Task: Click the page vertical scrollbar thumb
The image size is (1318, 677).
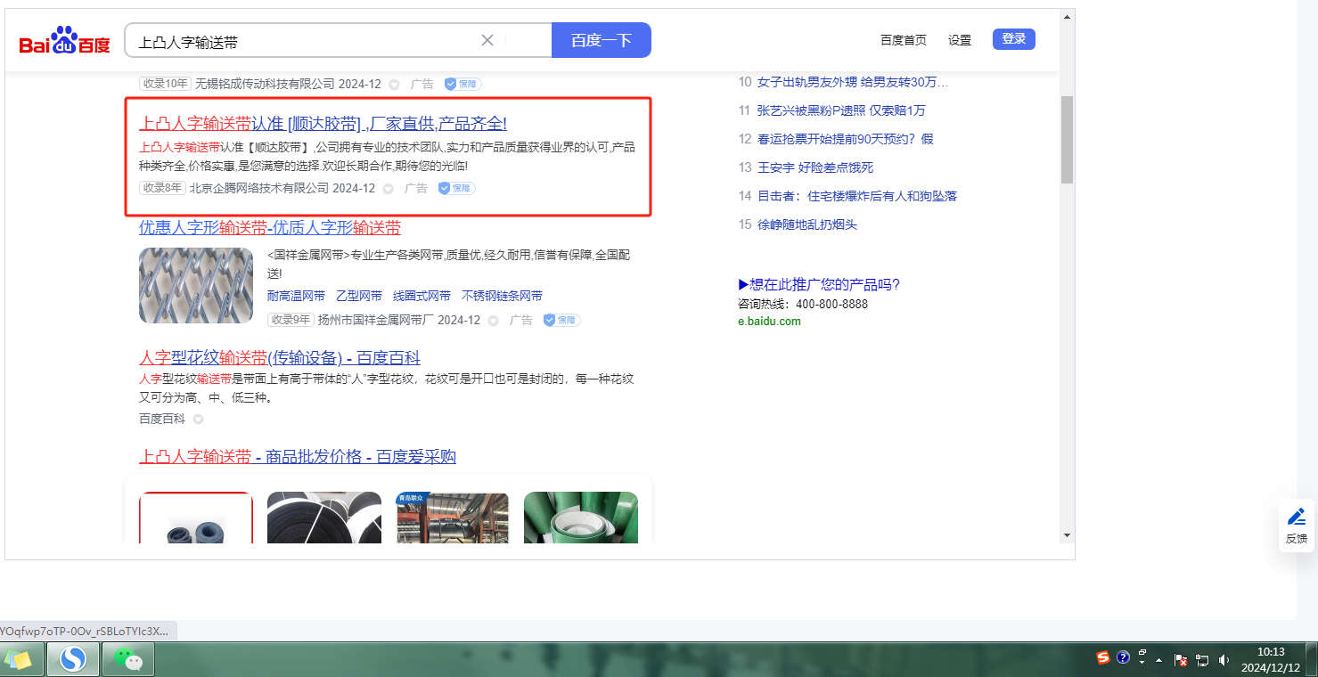Action: click(x=1067, y=139)
